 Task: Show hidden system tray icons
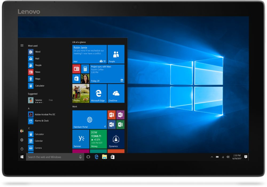click(x=212, y=157)
